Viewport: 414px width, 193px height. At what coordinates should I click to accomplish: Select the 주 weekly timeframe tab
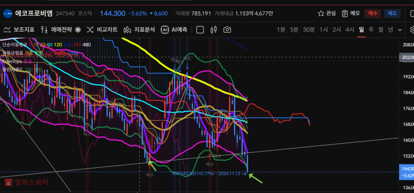[x=371, y=29]
